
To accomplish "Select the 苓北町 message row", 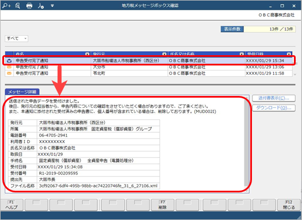I will point(148,74).
